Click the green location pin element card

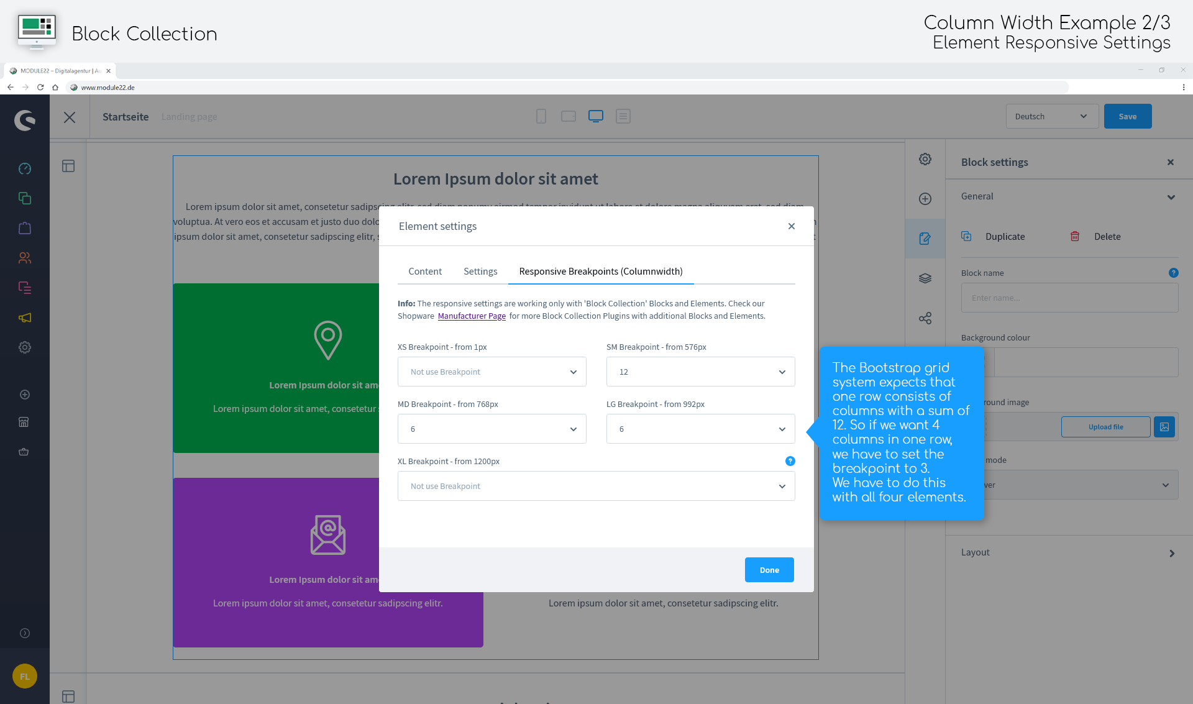point(277,368)
